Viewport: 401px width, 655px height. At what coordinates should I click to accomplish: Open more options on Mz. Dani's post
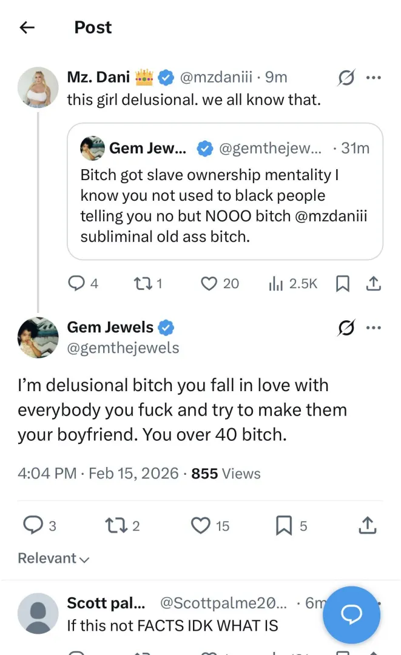[x=374, y=77]
